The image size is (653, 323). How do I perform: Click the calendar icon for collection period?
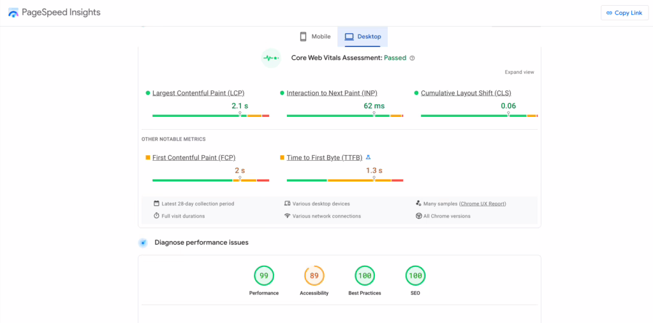pyautogui.click(x=157, y=203)
